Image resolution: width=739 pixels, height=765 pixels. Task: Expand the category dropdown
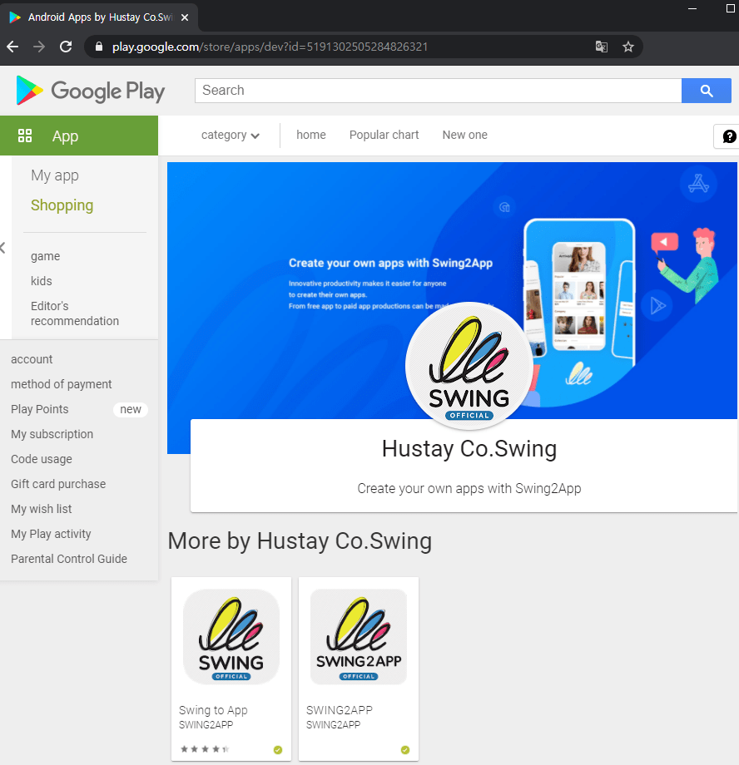point(230,136)
